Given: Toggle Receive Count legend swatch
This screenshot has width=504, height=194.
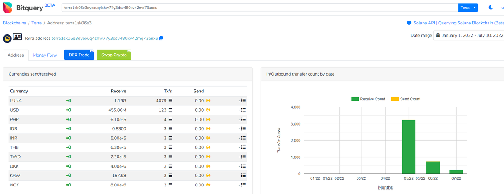Looking at the screenshot, I should coord(355,99).
